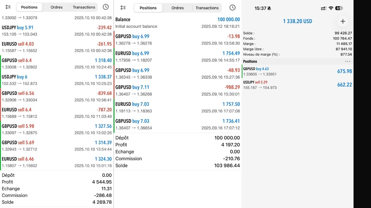Open Ordres tab in middle panel
371x208 pixels.
178,8
